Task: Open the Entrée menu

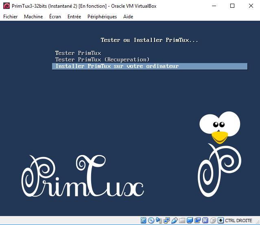Action: (x=74, y=17)
